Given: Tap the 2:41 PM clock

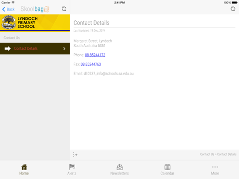Looking at the screenshot, I should pyautogui.click(x=119, y=2).
